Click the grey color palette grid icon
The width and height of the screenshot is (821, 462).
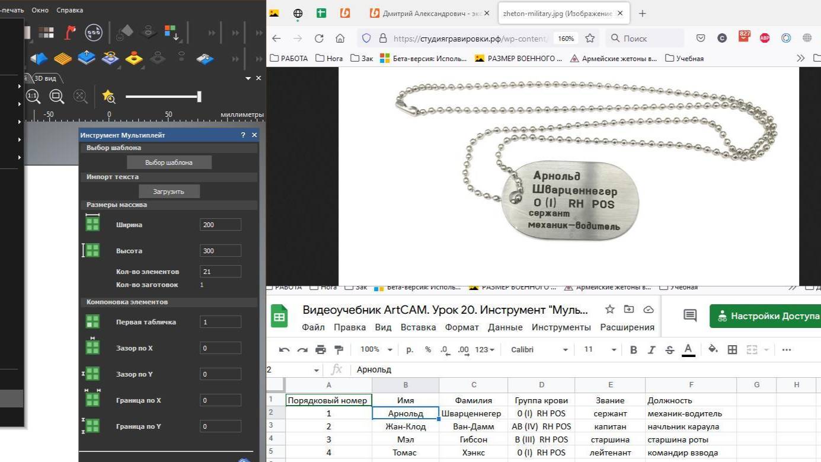pos(46,33)
